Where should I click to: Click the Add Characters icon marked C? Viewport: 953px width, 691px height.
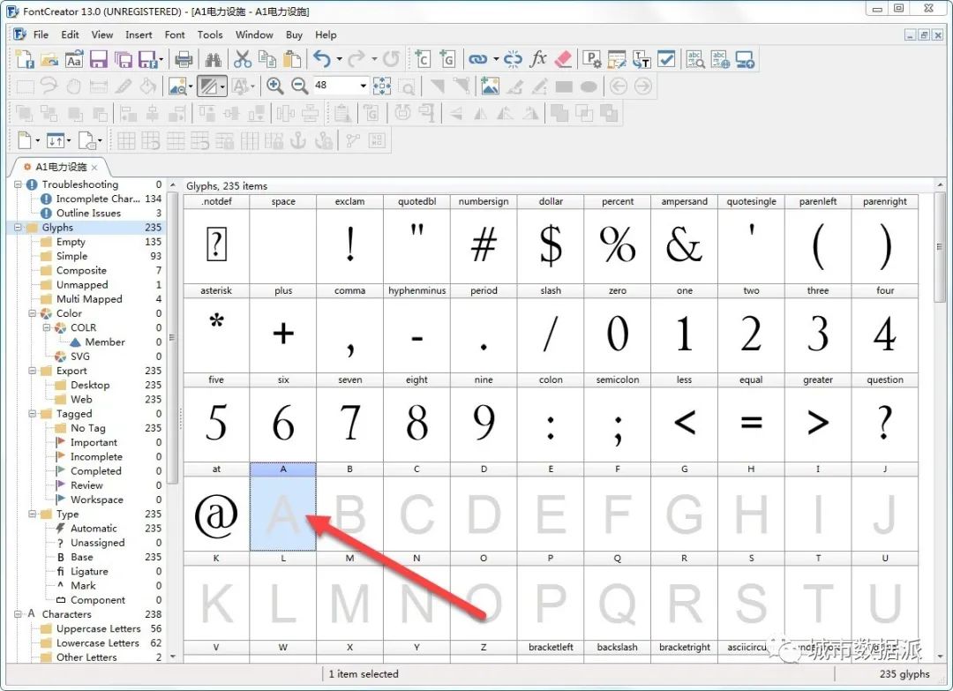[422, 59]
